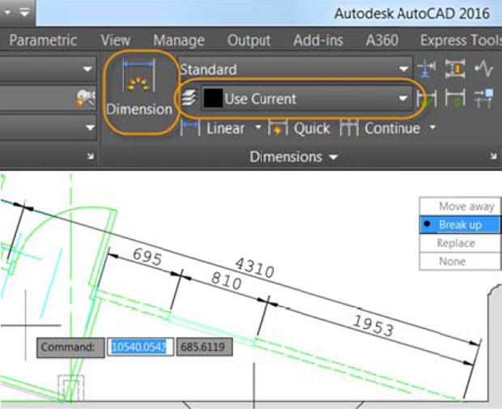Click the Jogged Line dimension icon

point(483,69)
